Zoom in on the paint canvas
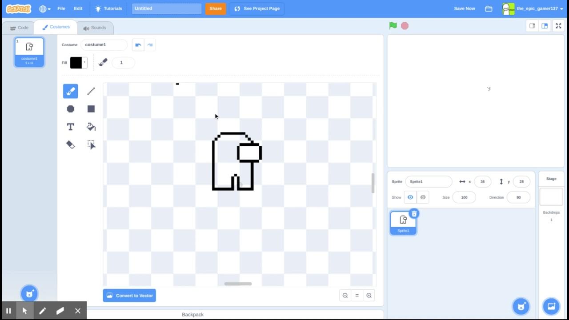 pyautogui.click(x=369, y=296)
